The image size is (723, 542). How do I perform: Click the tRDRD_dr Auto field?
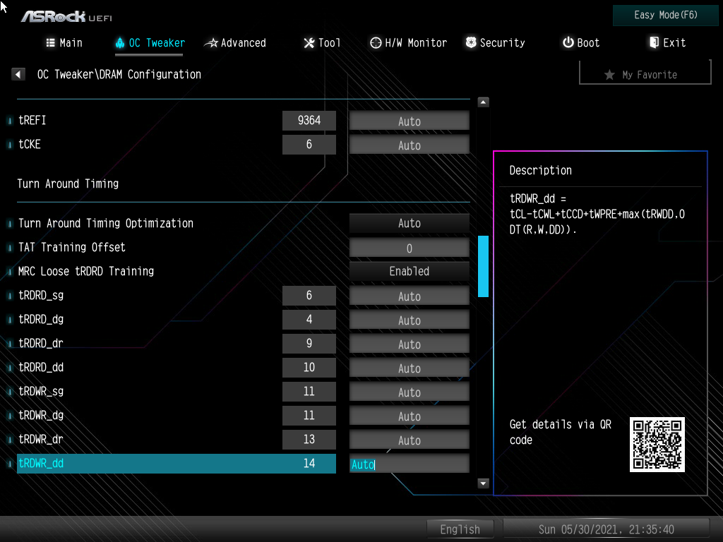(409, 344)
